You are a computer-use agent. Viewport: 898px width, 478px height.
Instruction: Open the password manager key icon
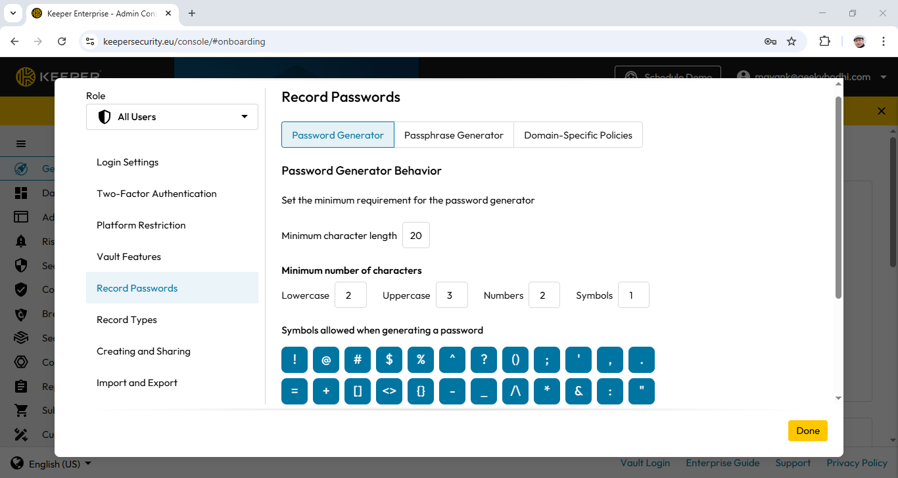click(x=770, y=41)
